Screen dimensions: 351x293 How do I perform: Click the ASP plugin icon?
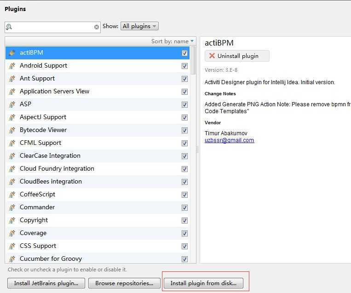12,104
